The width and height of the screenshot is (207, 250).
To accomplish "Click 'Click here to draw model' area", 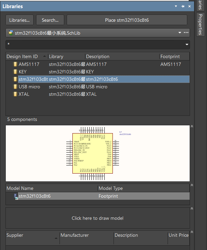I will pos(98,218).
